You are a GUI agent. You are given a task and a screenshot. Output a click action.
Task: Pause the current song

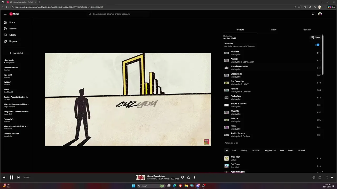point(11,177)
